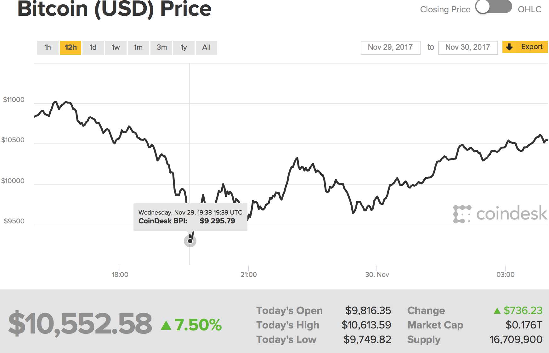Viewport: 549px width, 353px height.
Task: Toggle Closing Price to OHLC switch
Action: point(494,7)
